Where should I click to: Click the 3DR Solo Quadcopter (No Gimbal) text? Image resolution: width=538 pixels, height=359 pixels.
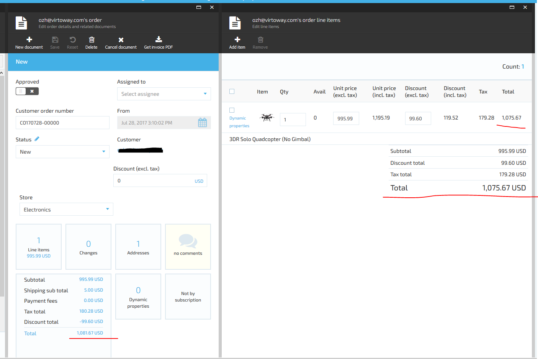pyautogui.click(x=270, y=139)
